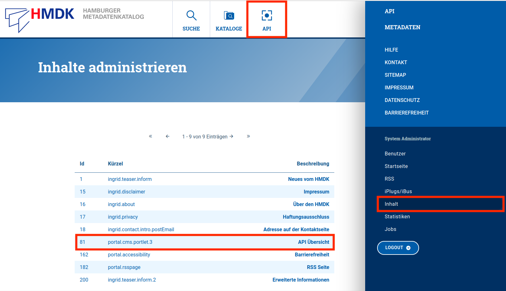Open the Statistiken administration page
The height and width of the screenshot is (291, 506).
coord(397,216)
